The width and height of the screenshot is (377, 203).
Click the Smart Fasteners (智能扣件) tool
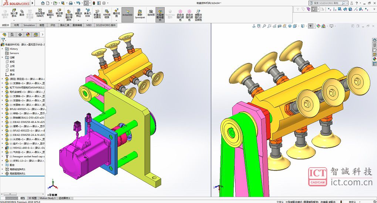(x=50, y=14)
